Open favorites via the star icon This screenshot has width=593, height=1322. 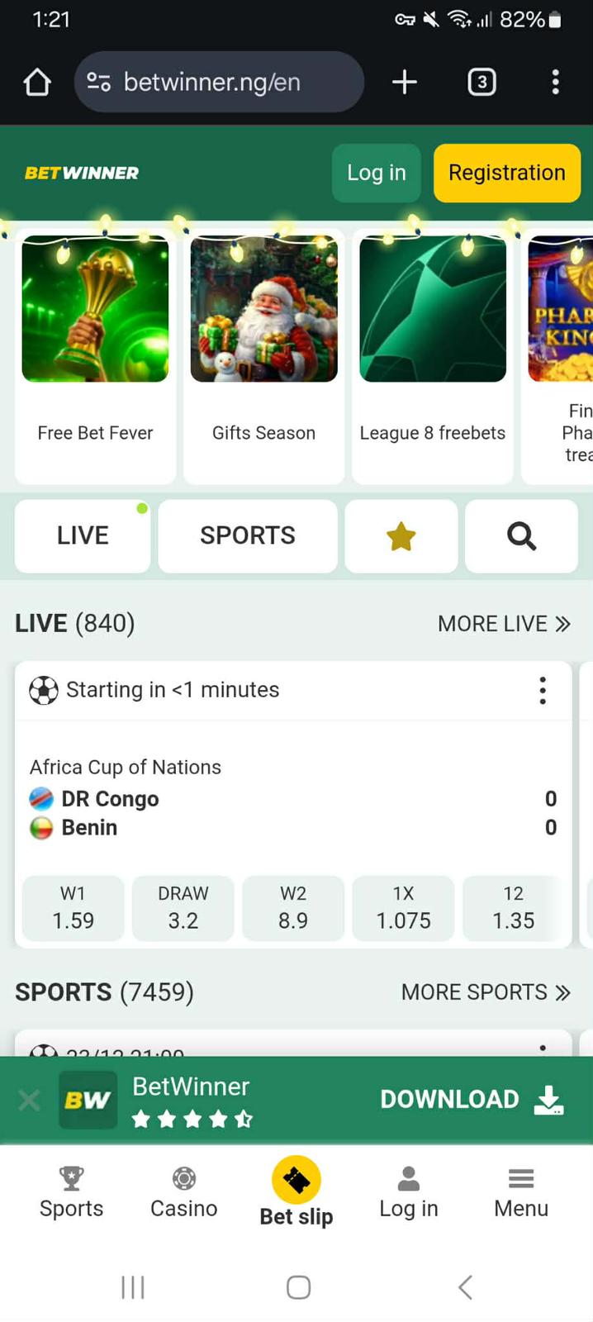[x=401, y=535]
